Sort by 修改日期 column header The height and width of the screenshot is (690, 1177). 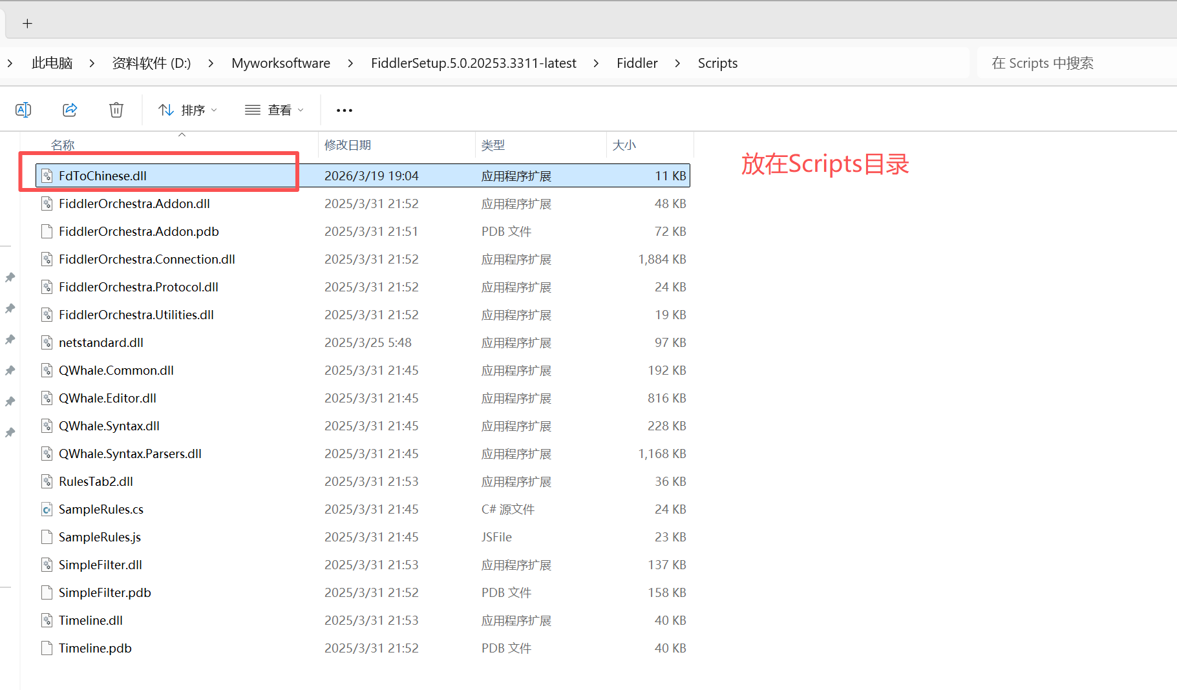(x=348, y=145)
